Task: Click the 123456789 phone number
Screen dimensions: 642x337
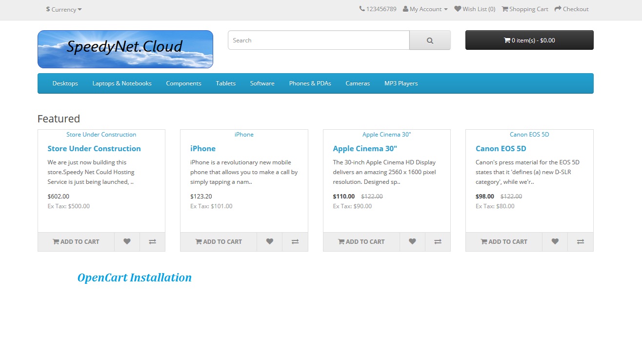Action: click(381, 9)
